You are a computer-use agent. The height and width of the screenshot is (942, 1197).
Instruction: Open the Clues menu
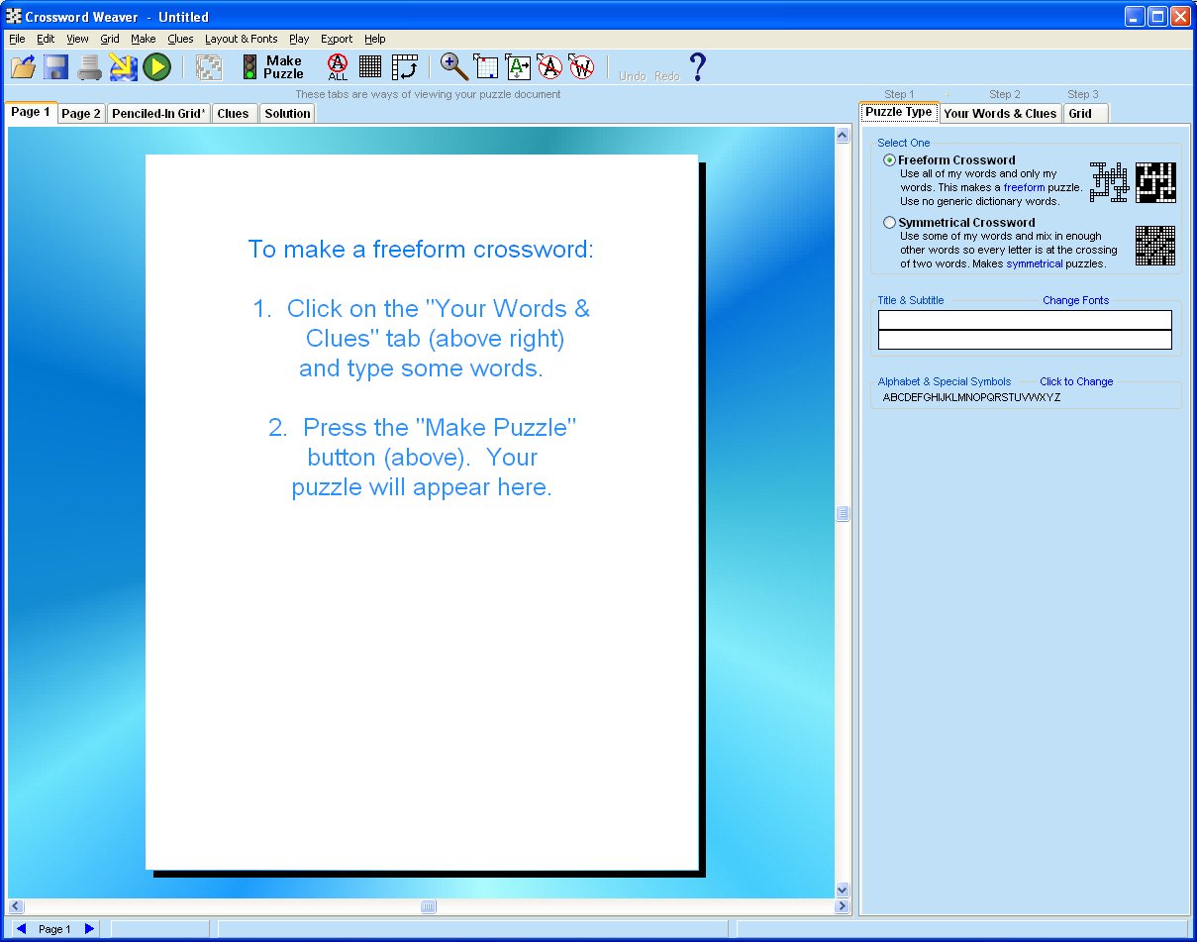[181, 40]
